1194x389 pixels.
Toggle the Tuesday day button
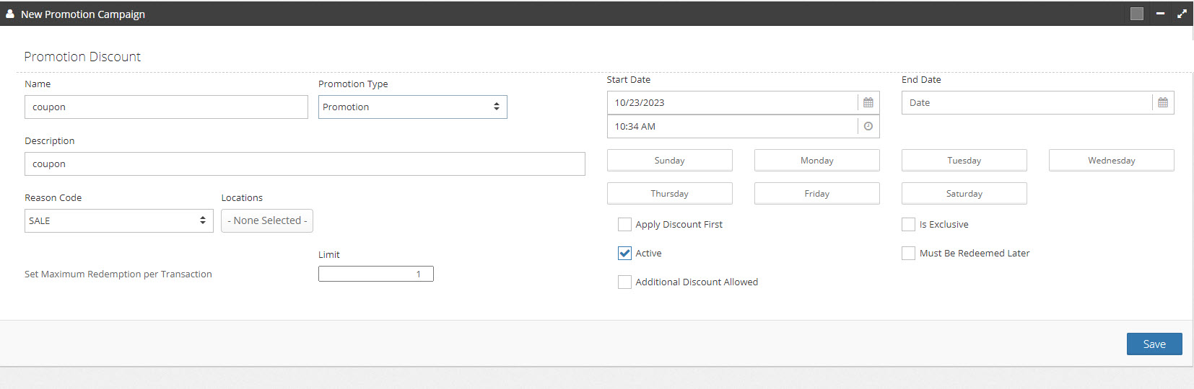pyautogui.click(x=964, y=161)
